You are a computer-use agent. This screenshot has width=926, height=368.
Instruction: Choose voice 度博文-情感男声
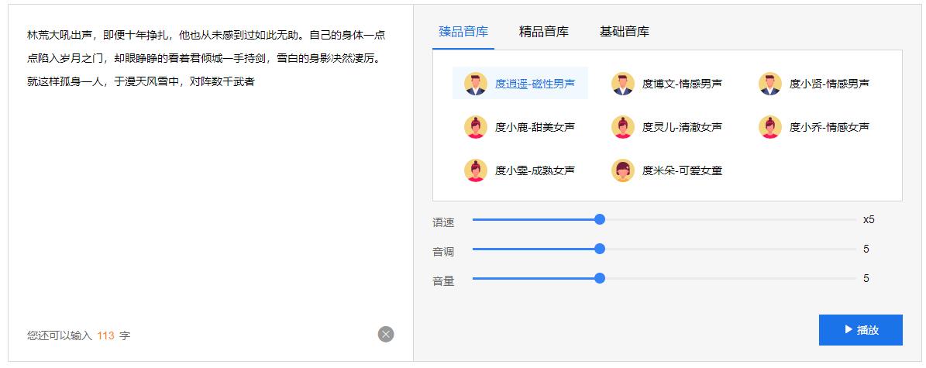click(666, 84)
